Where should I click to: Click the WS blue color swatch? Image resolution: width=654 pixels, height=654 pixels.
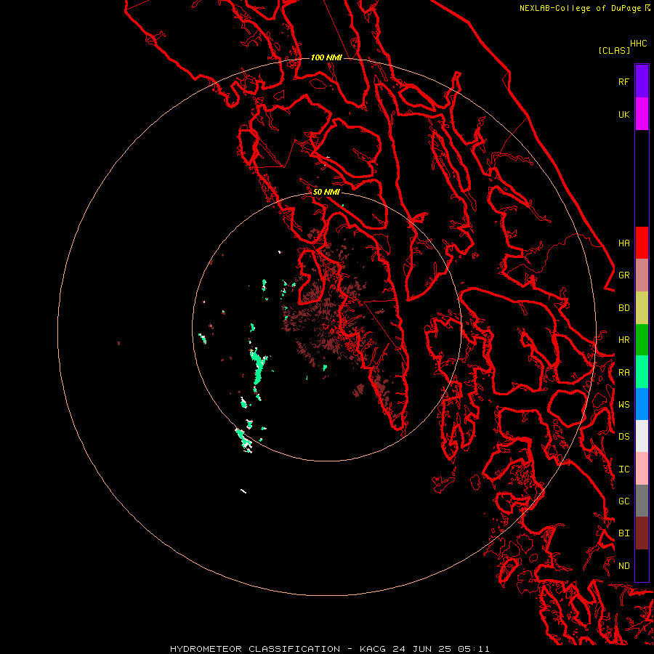pyautogui.click(x=642, y=404)
